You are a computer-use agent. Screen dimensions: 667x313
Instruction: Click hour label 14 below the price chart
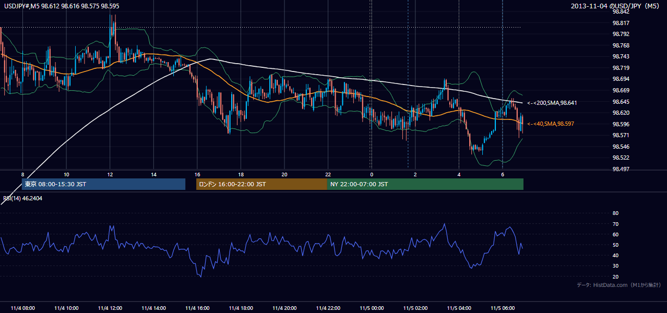tap(153, 174)
